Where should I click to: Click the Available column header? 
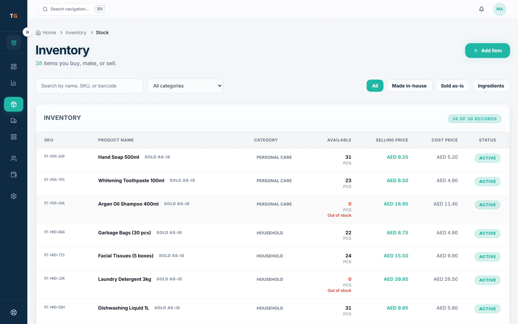pyautogui.click(x=339, y=140)
